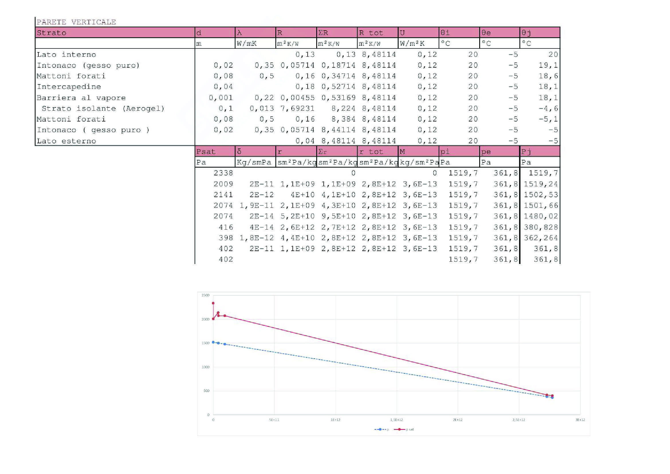Click the 'Barriera al vapore' row label
The image size is (670, 474).
[81, 98]
